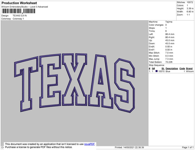
Task: Select the Stitches count value 10072
Action: [189, 2]
